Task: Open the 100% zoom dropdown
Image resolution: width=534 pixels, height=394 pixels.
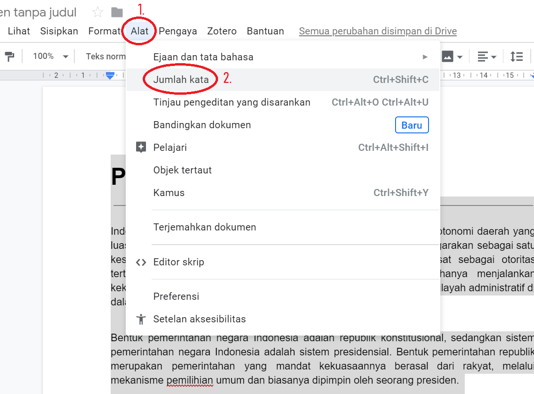Action: [x=50, y=57]
